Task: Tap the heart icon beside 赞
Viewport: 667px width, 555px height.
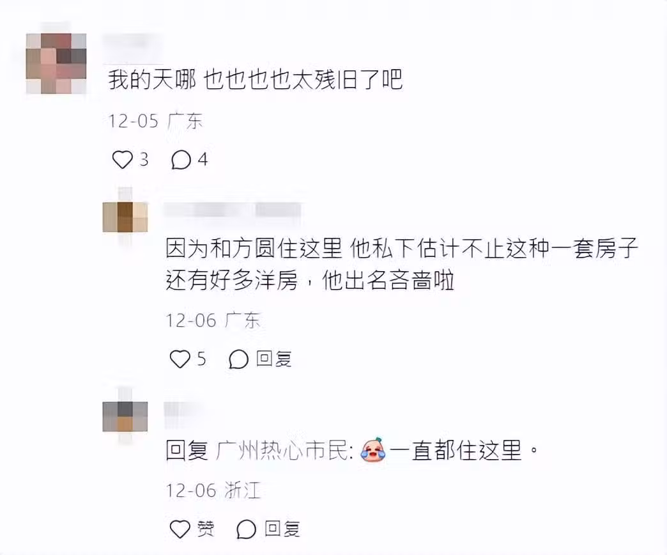Action: click(x=180, y=529)
